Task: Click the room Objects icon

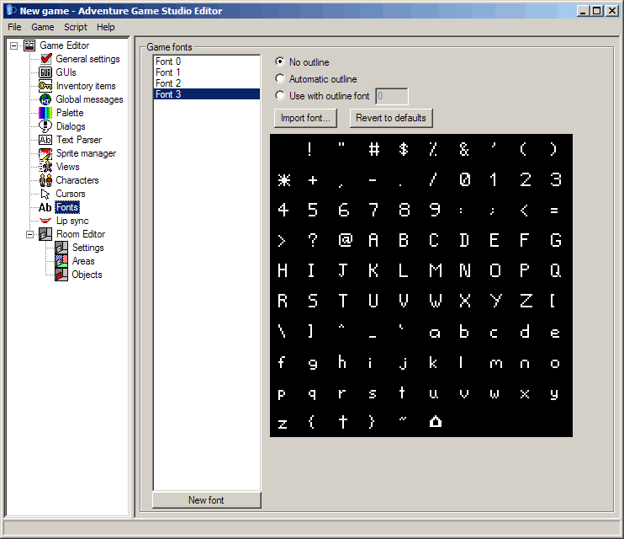Action: pyautogui.click(x=61, y=275)
